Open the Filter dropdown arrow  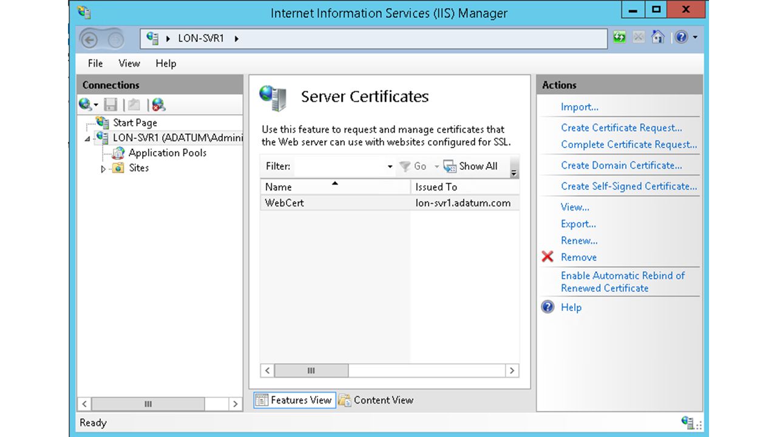click(390, 166)
